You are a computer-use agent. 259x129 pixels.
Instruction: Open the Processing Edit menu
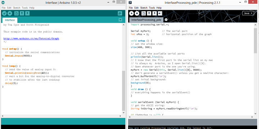[136, 8]
